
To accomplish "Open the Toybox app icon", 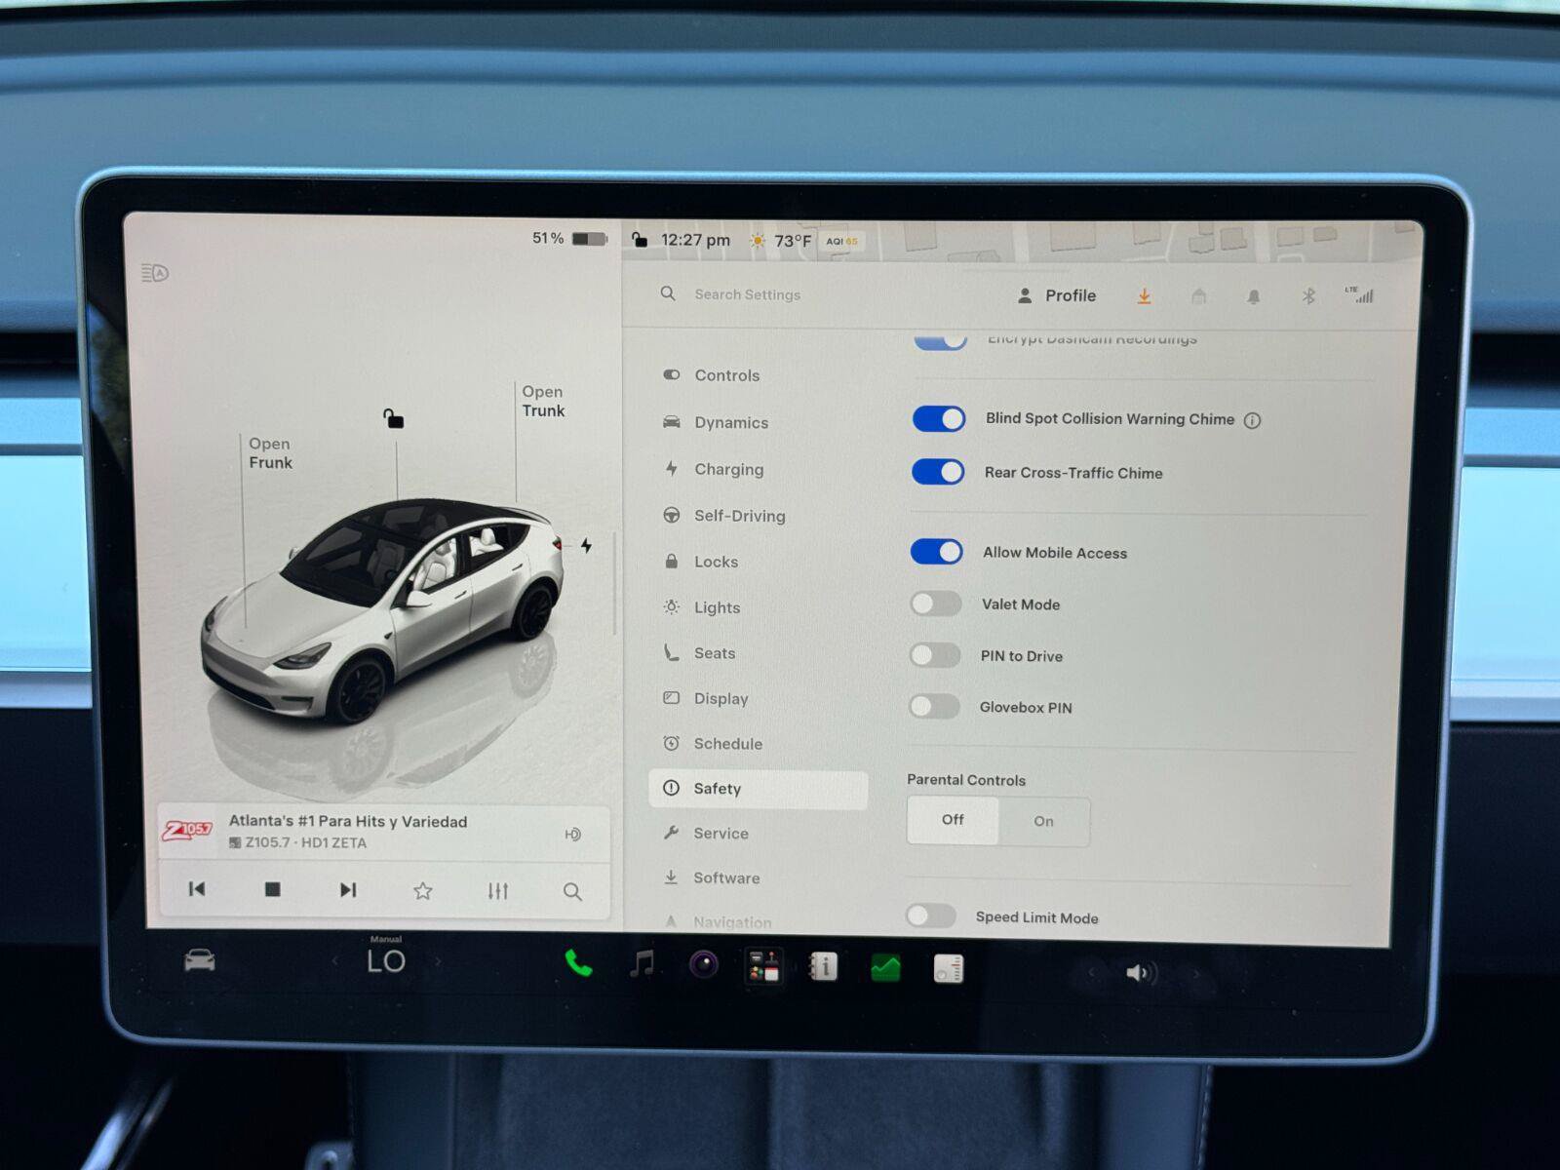I will click(x=763, y=966).
